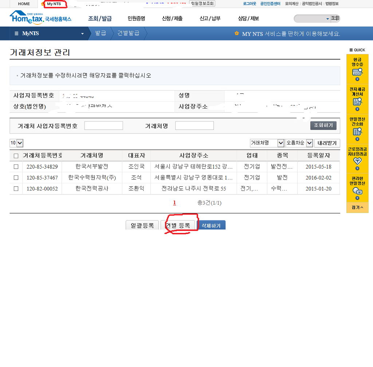The image size is (373, 367).
Task: Open the 민원증명 menu
Action: (136, 18)
